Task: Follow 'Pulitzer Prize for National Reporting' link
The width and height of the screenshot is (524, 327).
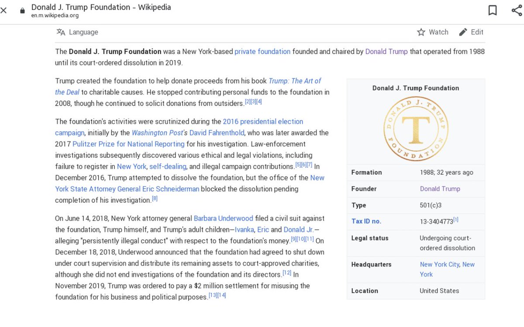Action: click(x=128, y=144)
